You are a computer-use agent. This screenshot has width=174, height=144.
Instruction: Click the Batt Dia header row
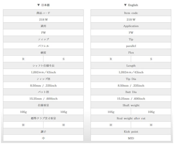(131, 92)
